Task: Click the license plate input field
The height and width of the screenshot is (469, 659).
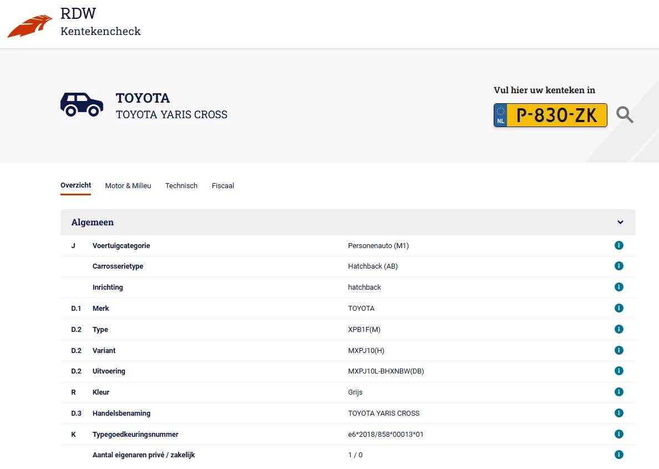Action: pyautogui.click(x=556, y=115)
